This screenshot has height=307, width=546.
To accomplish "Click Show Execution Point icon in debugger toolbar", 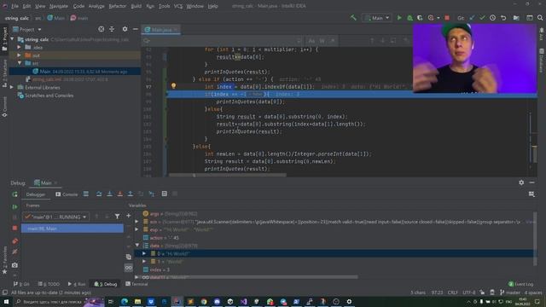I will click(86, 194).
